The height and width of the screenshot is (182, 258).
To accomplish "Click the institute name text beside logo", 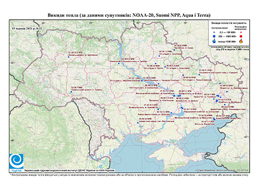I will (69, 170).
